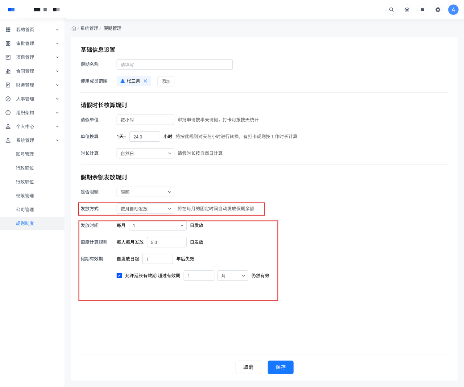
Task: Open the 时长计算 自然日 dropdown
Action: 145,153
